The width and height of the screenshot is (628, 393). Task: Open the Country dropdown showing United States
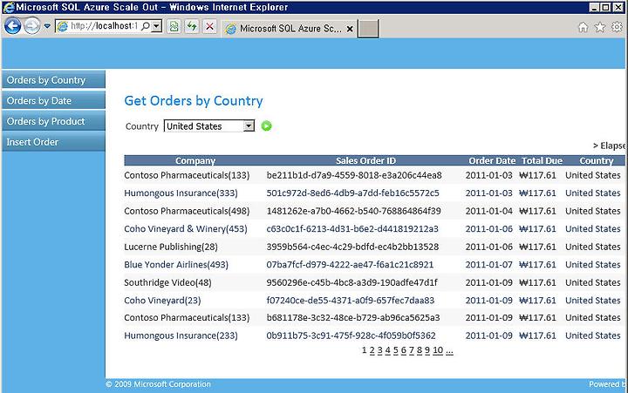209,126
